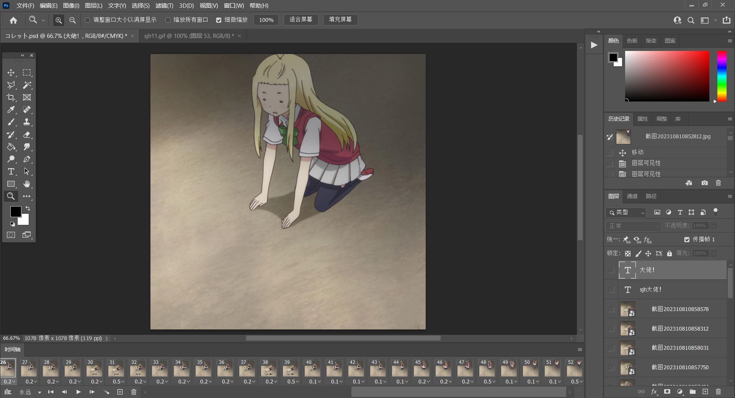
Task: Select the Paint Bucket tool
Action: tap(11, 147)
